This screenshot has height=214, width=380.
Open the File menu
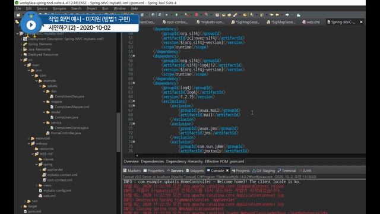tap(18, 8)
